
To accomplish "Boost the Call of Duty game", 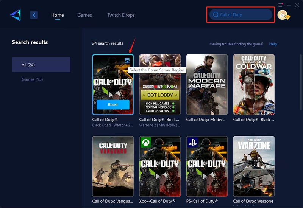I will [113, 105].
